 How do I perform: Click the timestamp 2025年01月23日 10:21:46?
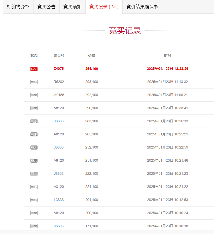click(167, 161)
